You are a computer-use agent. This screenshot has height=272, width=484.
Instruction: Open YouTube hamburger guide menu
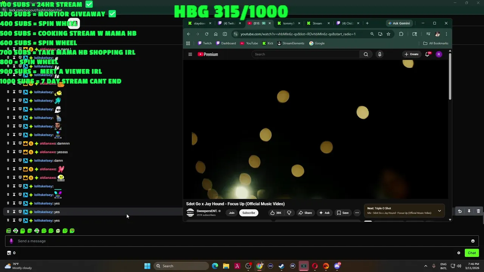coord(190,54)
